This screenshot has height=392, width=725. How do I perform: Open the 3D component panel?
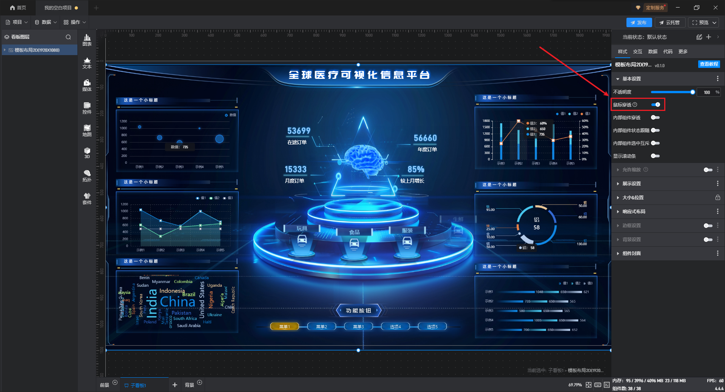[x=87, y=153]
